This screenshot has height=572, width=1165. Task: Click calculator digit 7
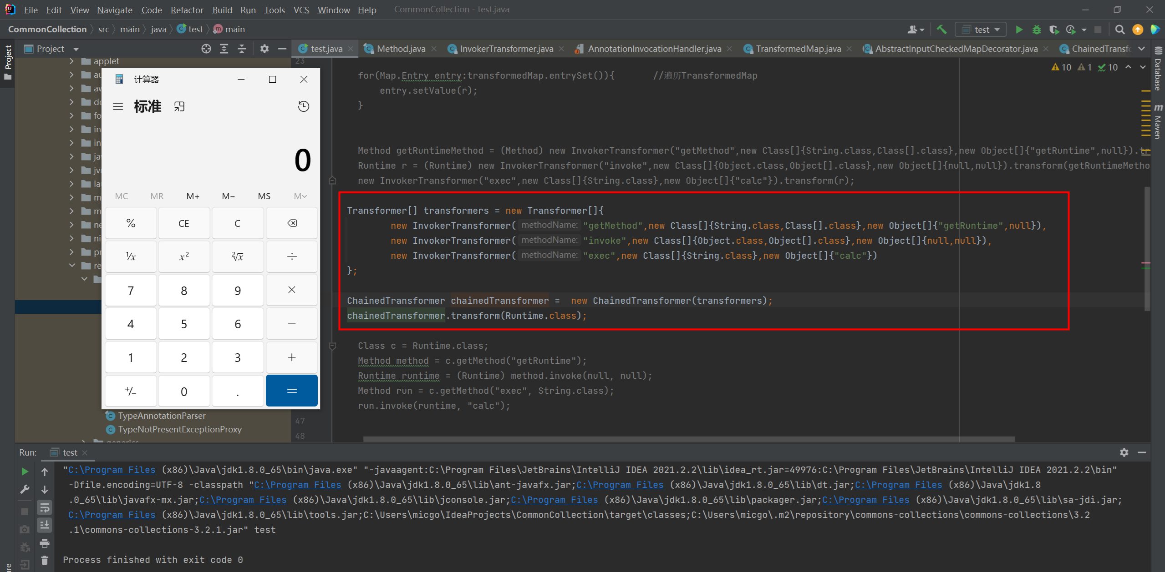coord(131,290)
